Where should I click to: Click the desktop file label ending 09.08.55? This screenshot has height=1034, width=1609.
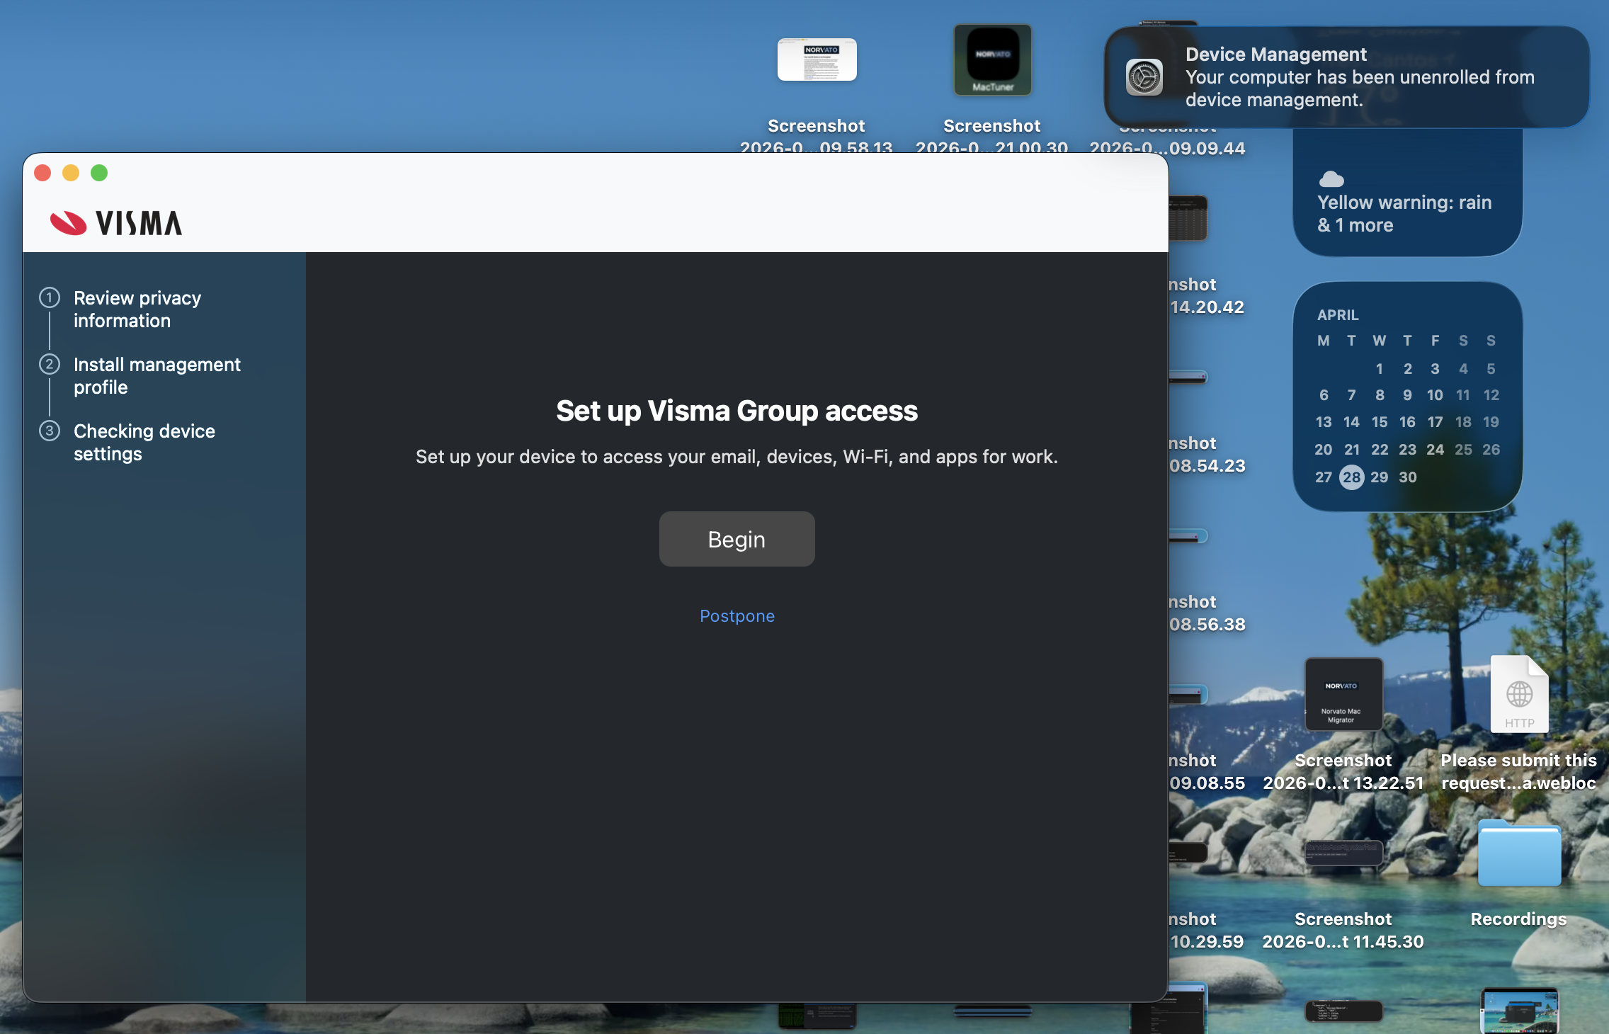coord(1207,772)
